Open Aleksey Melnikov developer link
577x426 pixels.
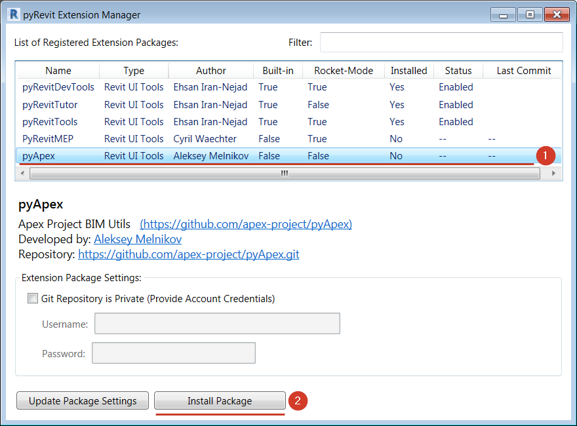point(138,239)
